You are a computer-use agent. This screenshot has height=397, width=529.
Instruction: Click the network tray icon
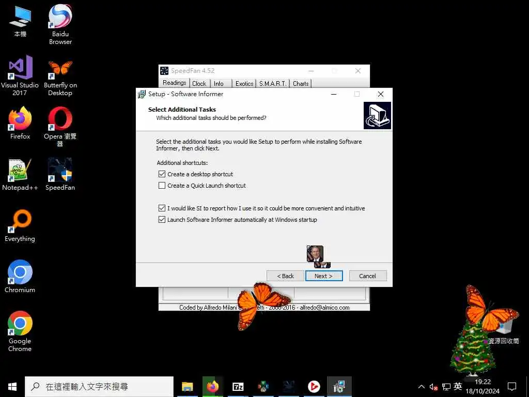pyautogui.click(x=446, y=387)
